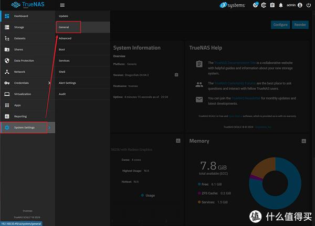The width and height of the screenshot is (315, 226).
Task: Click the community people icon in TrueNAS Help
Action: click(199, 84)
